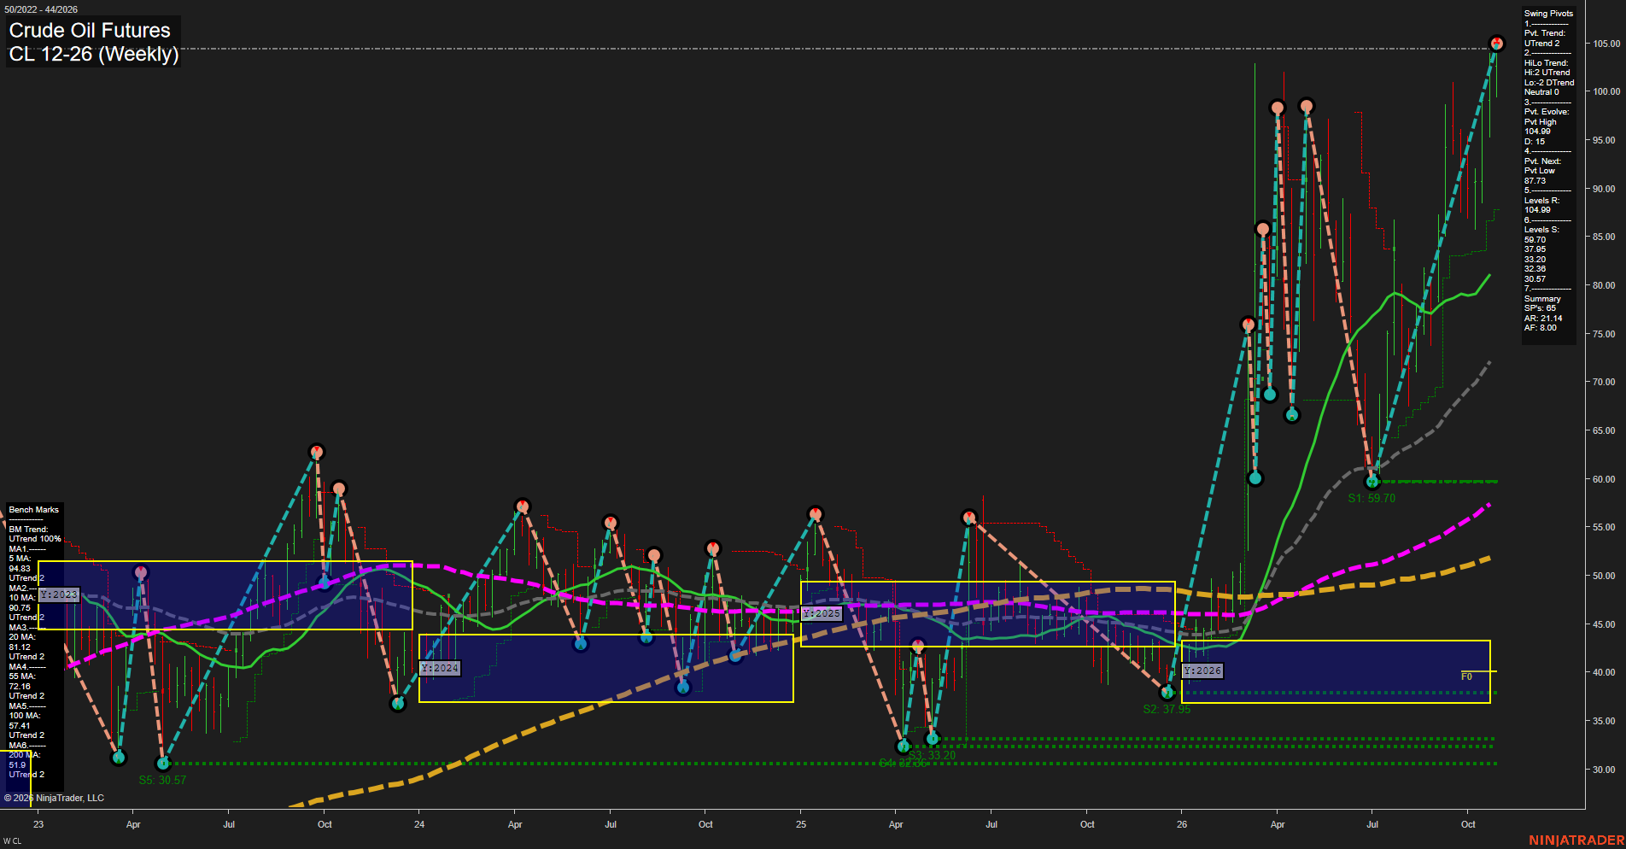The width and height of the screenshot is (1626, 849).
Task: Click the Crude Oil Futures chart title
Action: tap(90, 30)
